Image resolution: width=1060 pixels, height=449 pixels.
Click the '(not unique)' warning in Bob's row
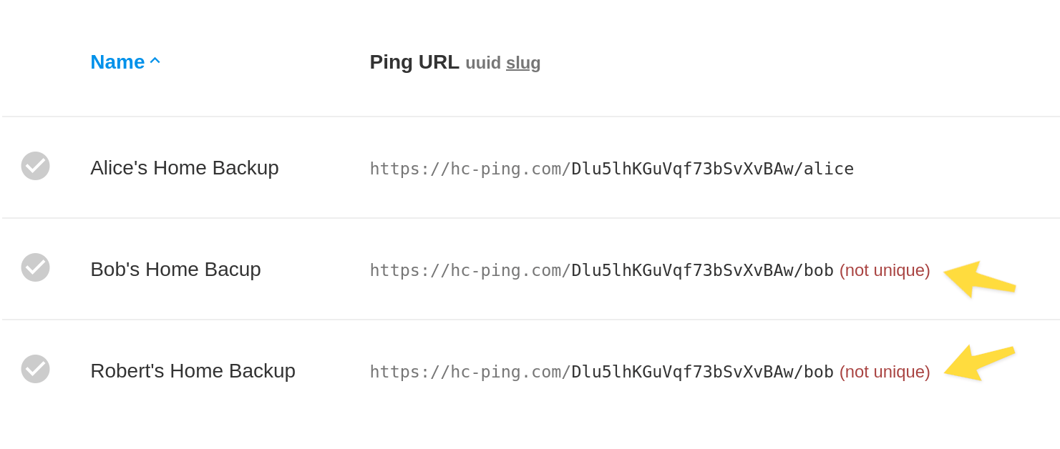[885, 270]
